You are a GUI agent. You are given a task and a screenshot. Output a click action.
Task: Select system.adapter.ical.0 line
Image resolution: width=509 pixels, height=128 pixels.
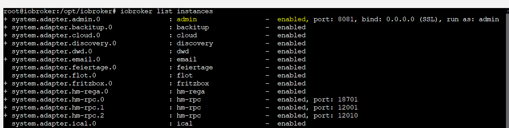[54, 124]
